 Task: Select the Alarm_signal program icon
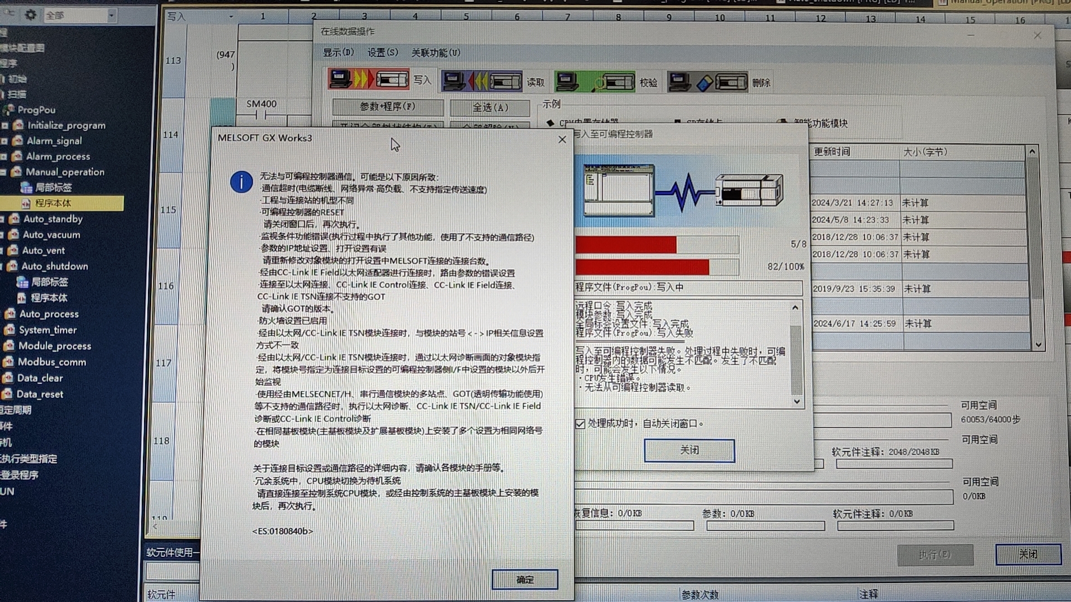pyautogui.click(x=18, y=141)
